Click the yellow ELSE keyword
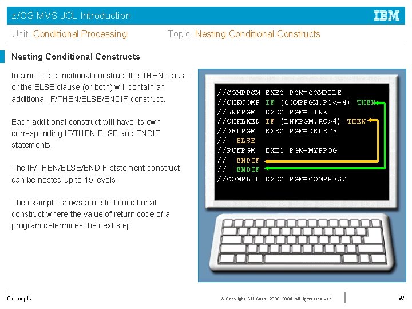The height and width of the screenshot is (309, 412). (x=245, y=141)
